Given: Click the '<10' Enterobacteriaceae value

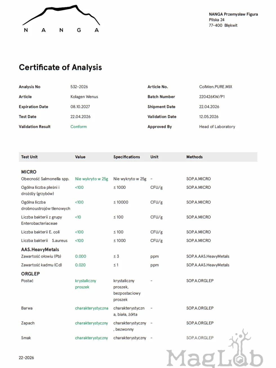Looking at the screenshot, I should (78, 217).
